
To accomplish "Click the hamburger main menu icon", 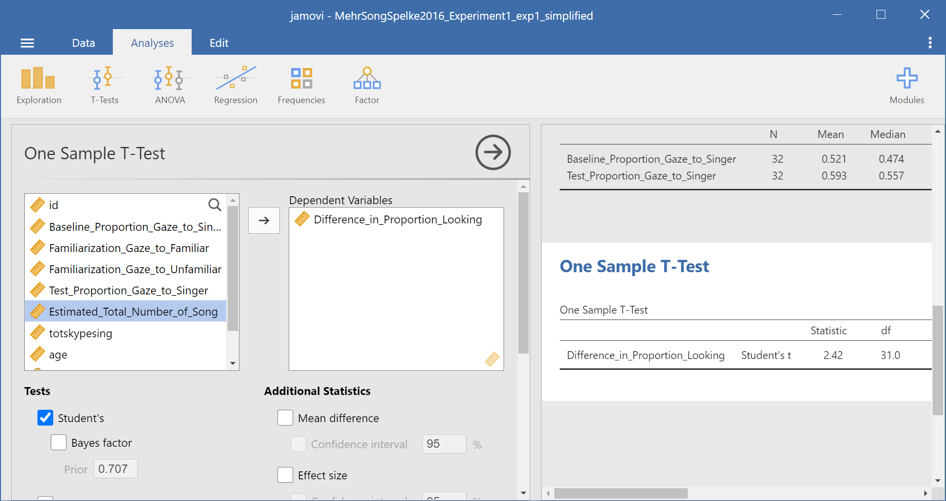I will [28, 43].
